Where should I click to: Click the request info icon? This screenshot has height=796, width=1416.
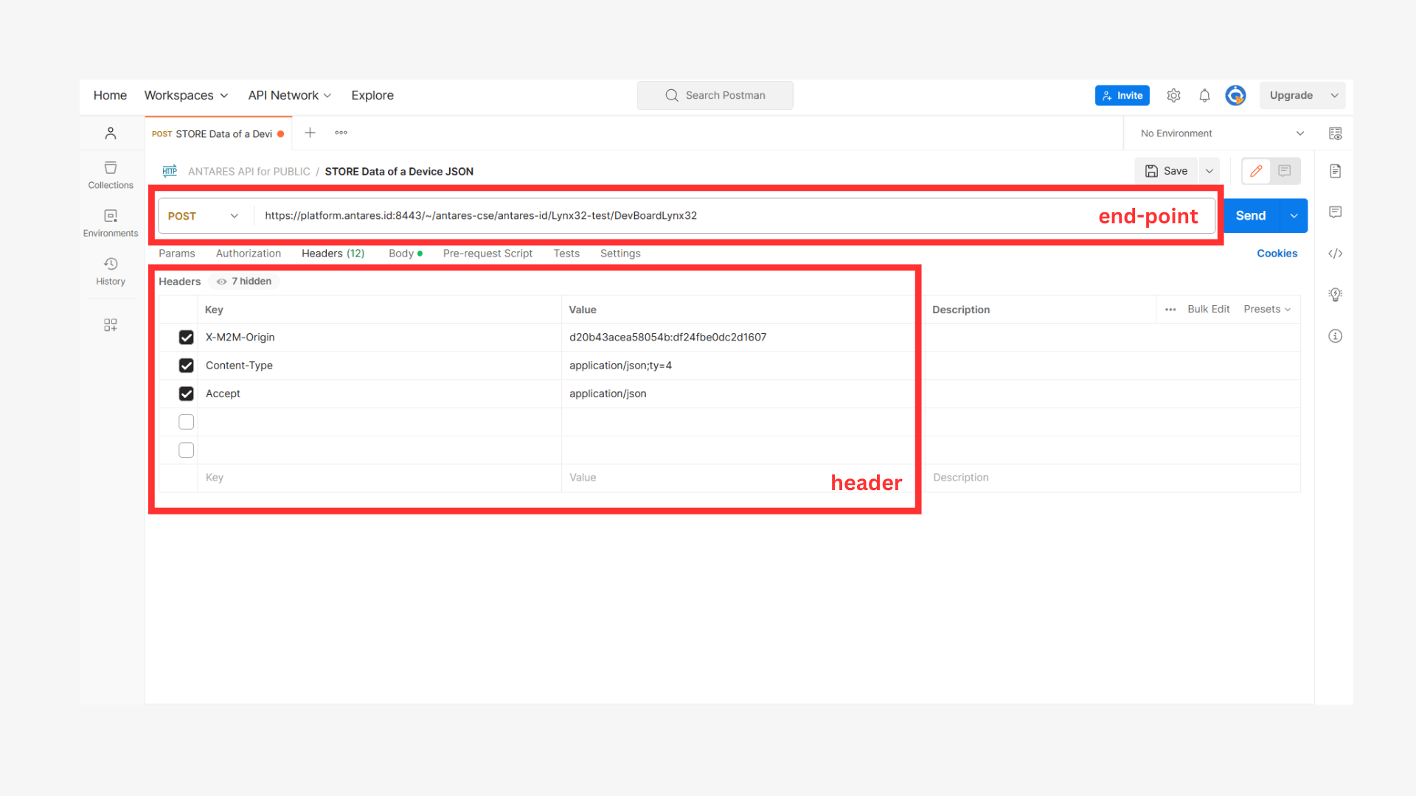pyautogui.click(x=1335, y=336)
